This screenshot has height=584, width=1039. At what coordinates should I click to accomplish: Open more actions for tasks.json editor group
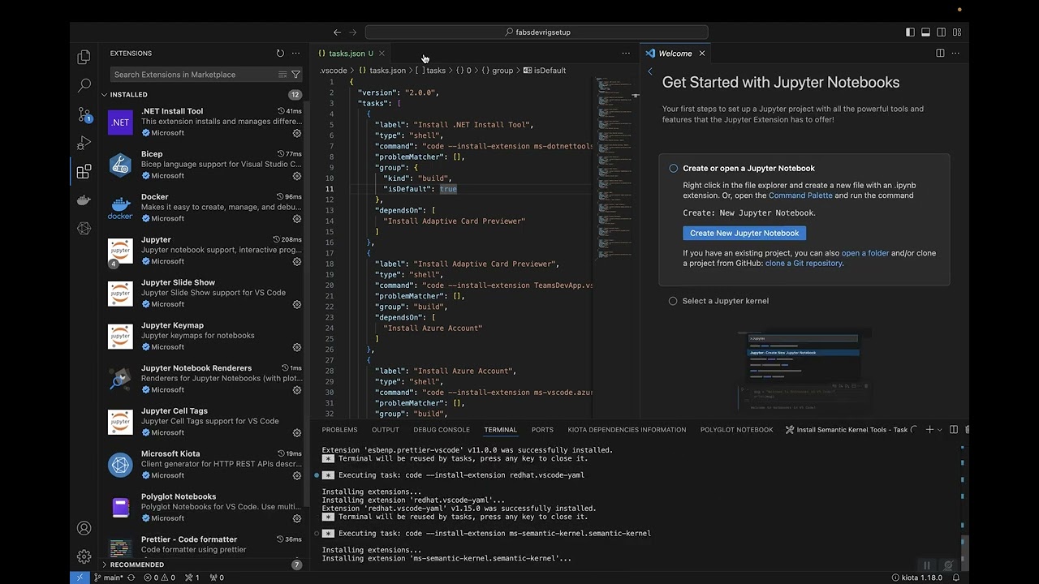tap(626, 54)
